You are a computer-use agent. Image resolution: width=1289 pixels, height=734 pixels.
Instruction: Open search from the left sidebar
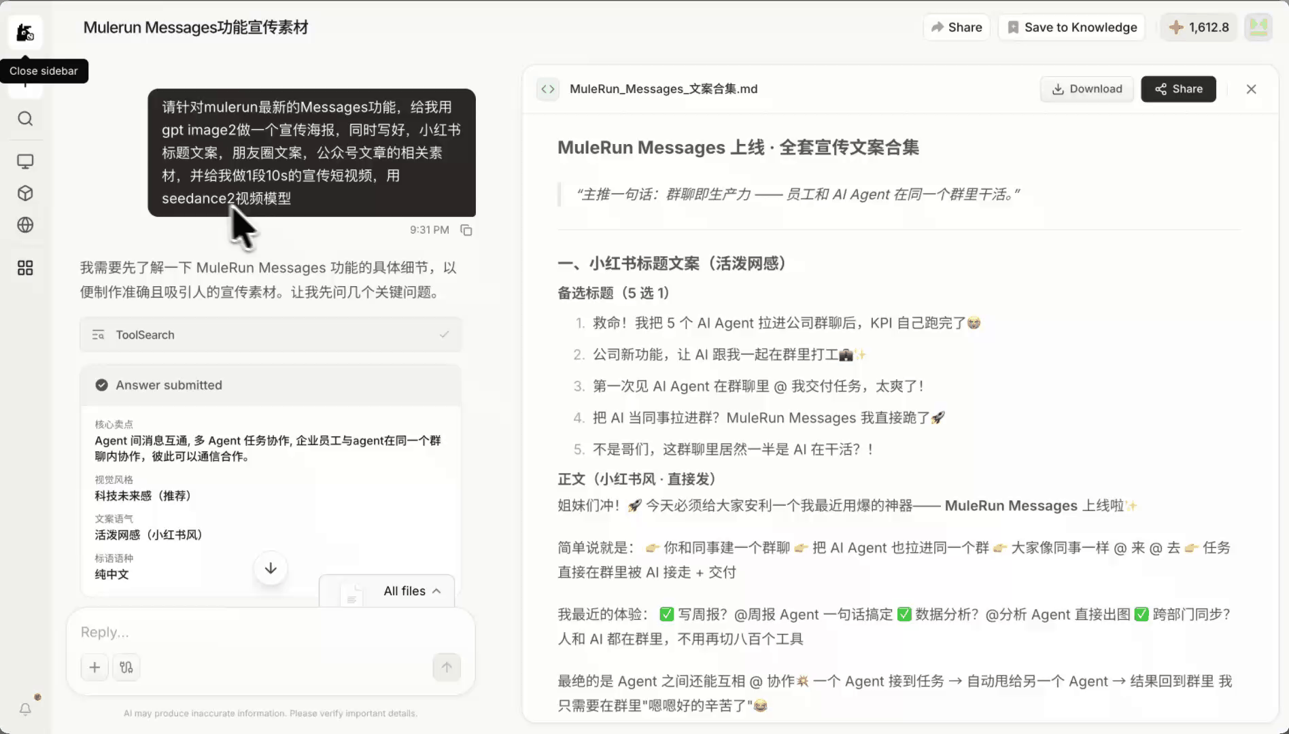(x=25, y=119)
